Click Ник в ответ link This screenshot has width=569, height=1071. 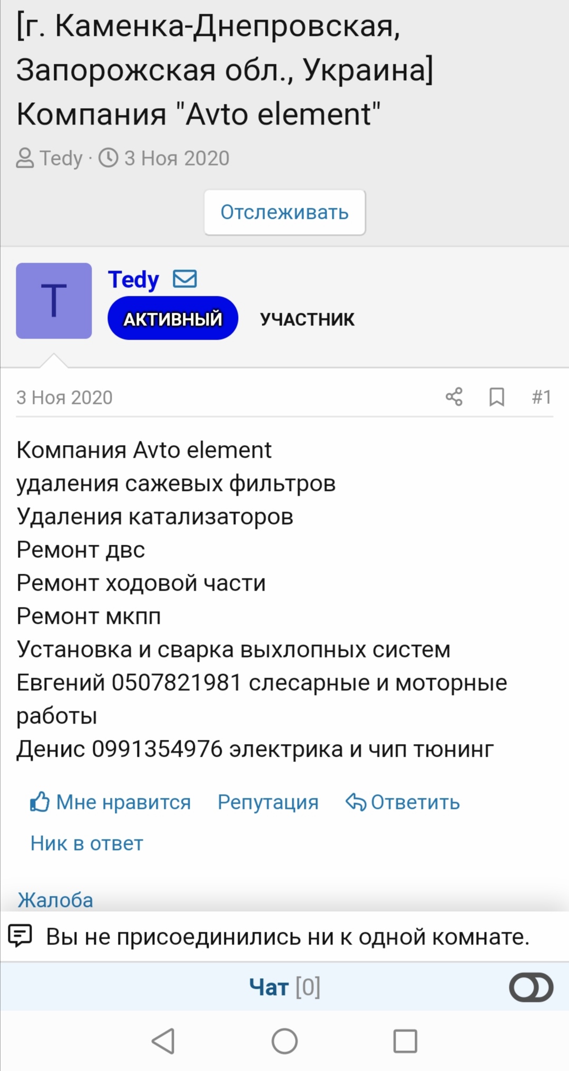pyautogui.click(x=86, y=843)
